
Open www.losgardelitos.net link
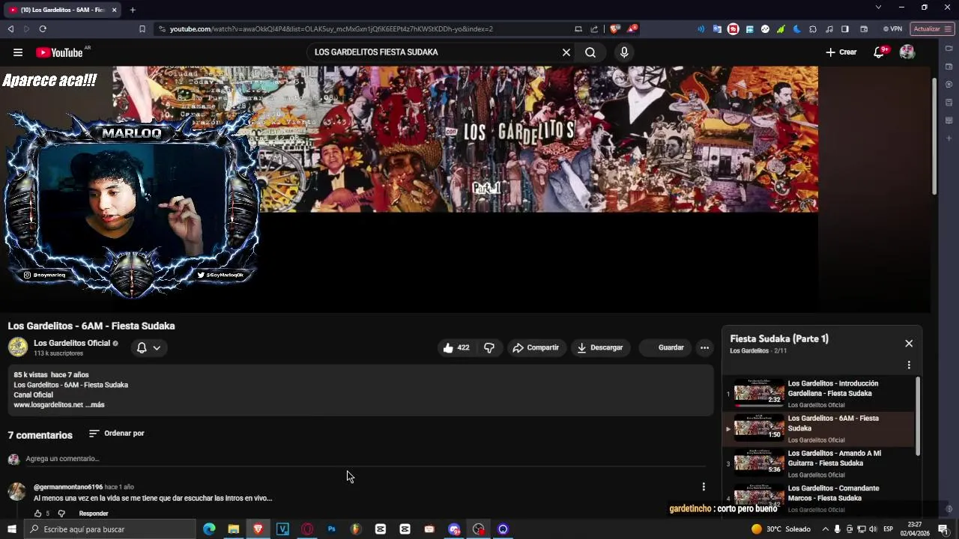48,405
